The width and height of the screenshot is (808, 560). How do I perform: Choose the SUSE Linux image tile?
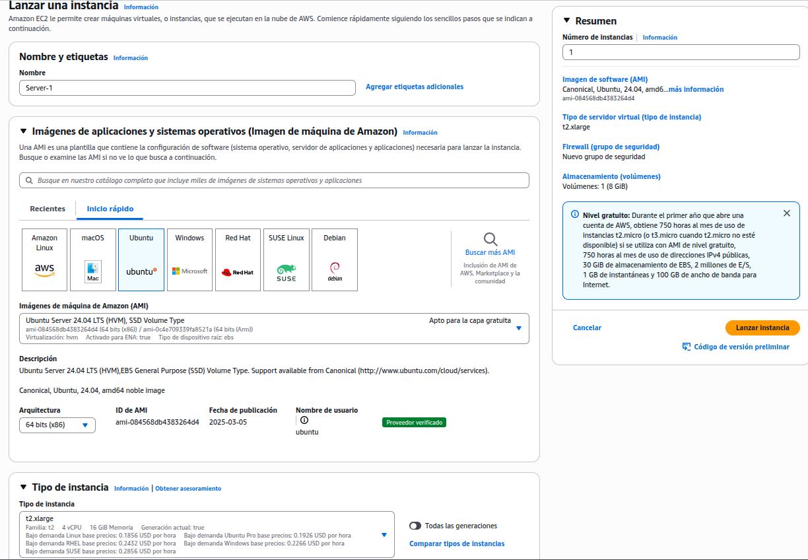(286, 260)
